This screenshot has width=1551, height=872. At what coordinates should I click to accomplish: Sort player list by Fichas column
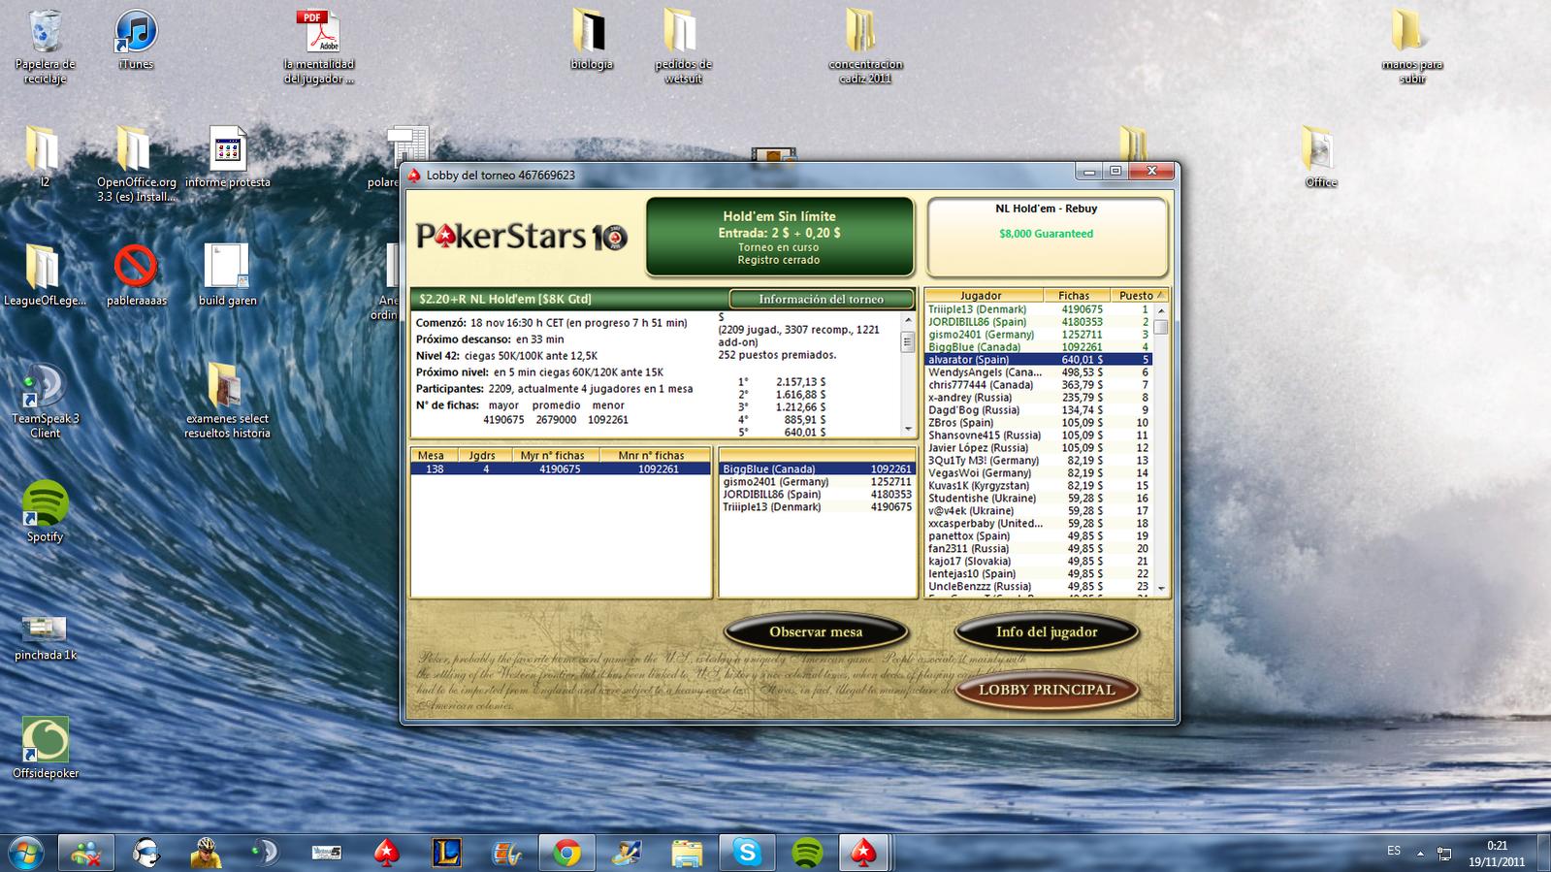point(1074,295)
